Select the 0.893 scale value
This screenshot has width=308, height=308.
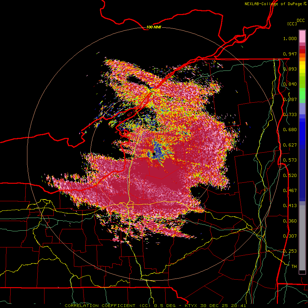[290, 69]
